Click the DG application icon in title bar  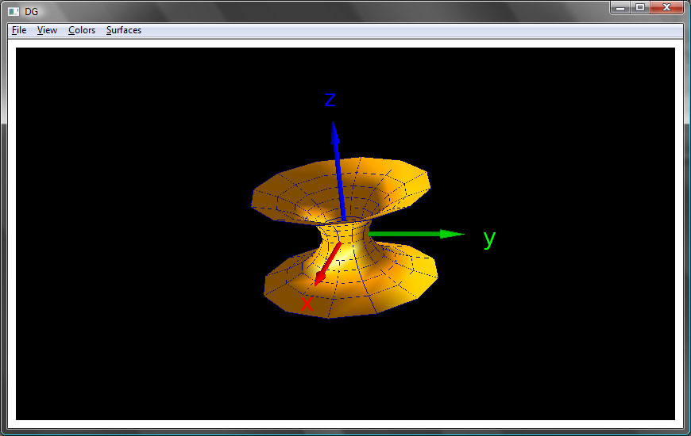coord(14,11)
